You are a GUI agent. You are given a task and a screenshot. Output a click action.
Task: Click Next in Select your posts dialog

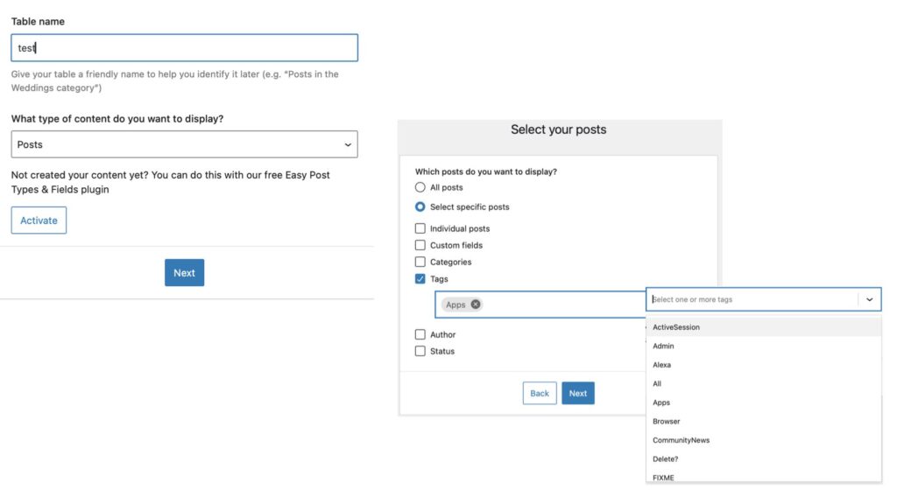pos(577,393)
